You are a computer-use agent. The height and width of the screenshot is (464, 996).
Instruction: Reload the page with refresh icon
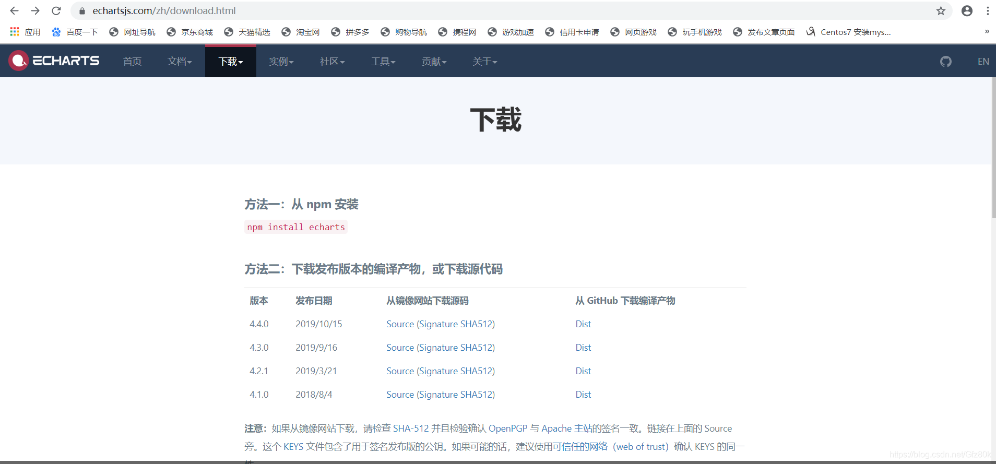[56, 10]
